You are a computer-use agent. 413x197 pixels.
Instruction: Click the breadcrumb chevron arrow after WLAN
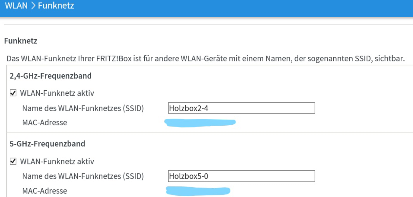pos(33,6)
